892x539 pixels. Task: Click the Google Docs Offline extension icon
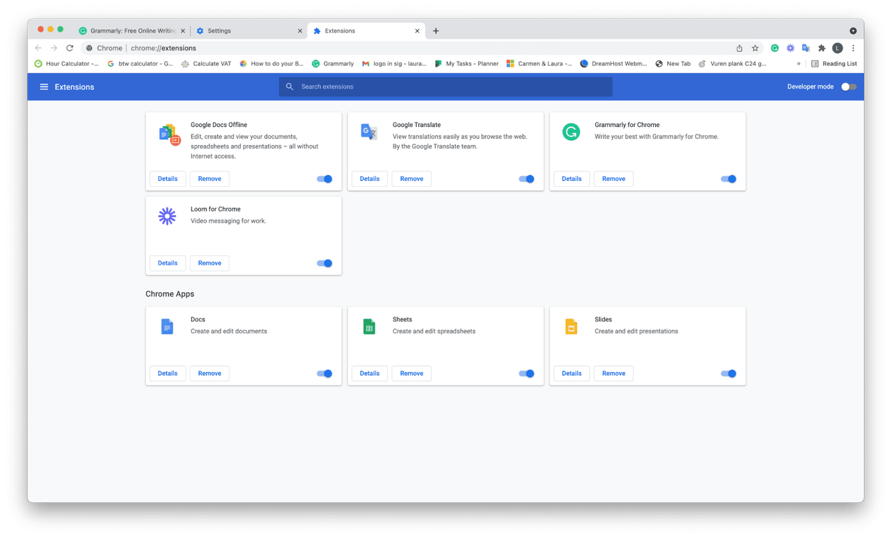[168, 132]
